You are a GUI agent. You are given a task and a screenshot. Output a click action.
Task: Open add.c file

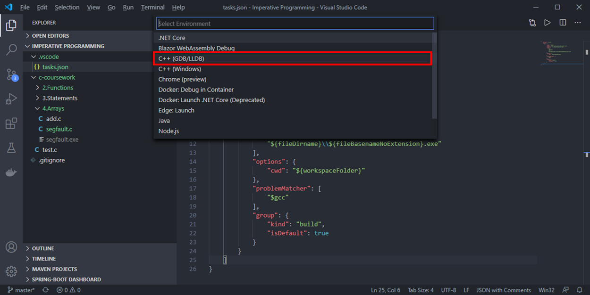54,119
